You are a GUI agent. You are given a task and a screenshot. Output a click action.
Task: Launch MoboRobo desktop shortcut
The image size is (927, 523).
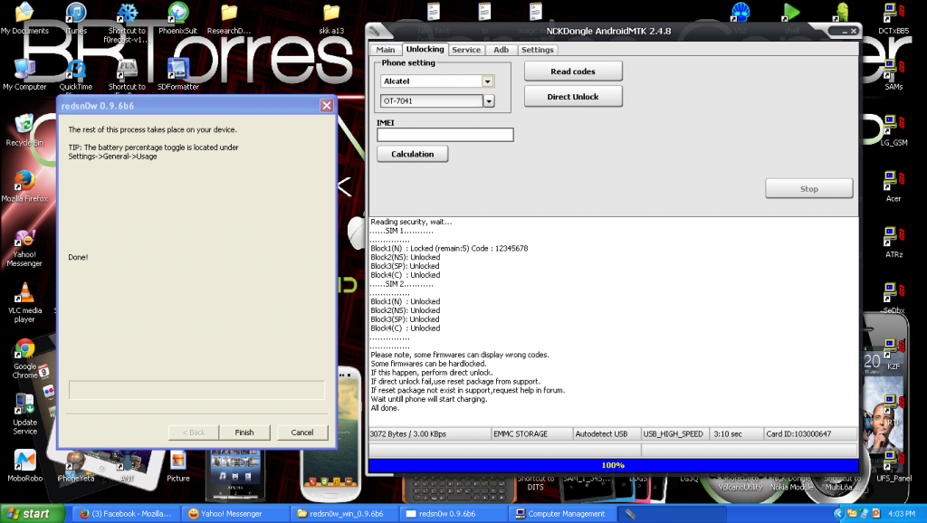pos(24,461)
